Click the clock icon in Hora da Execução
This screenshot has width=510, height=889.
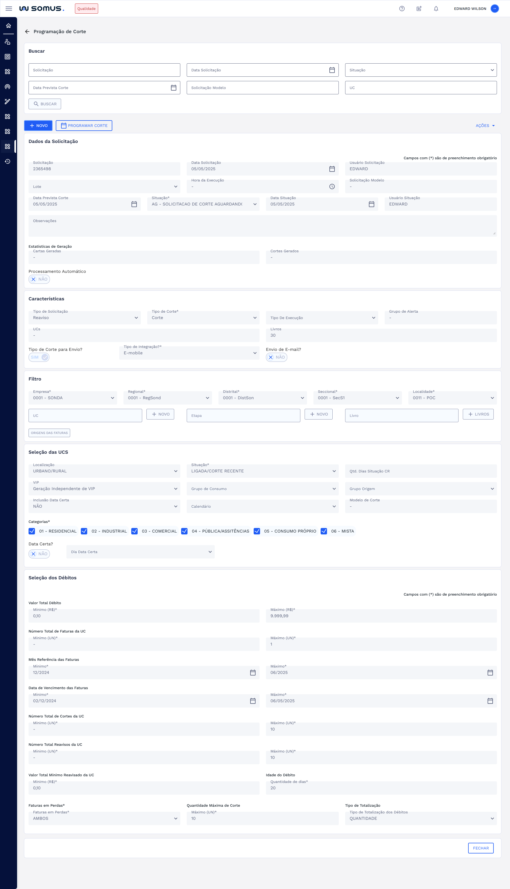click(x=332, y=187)
